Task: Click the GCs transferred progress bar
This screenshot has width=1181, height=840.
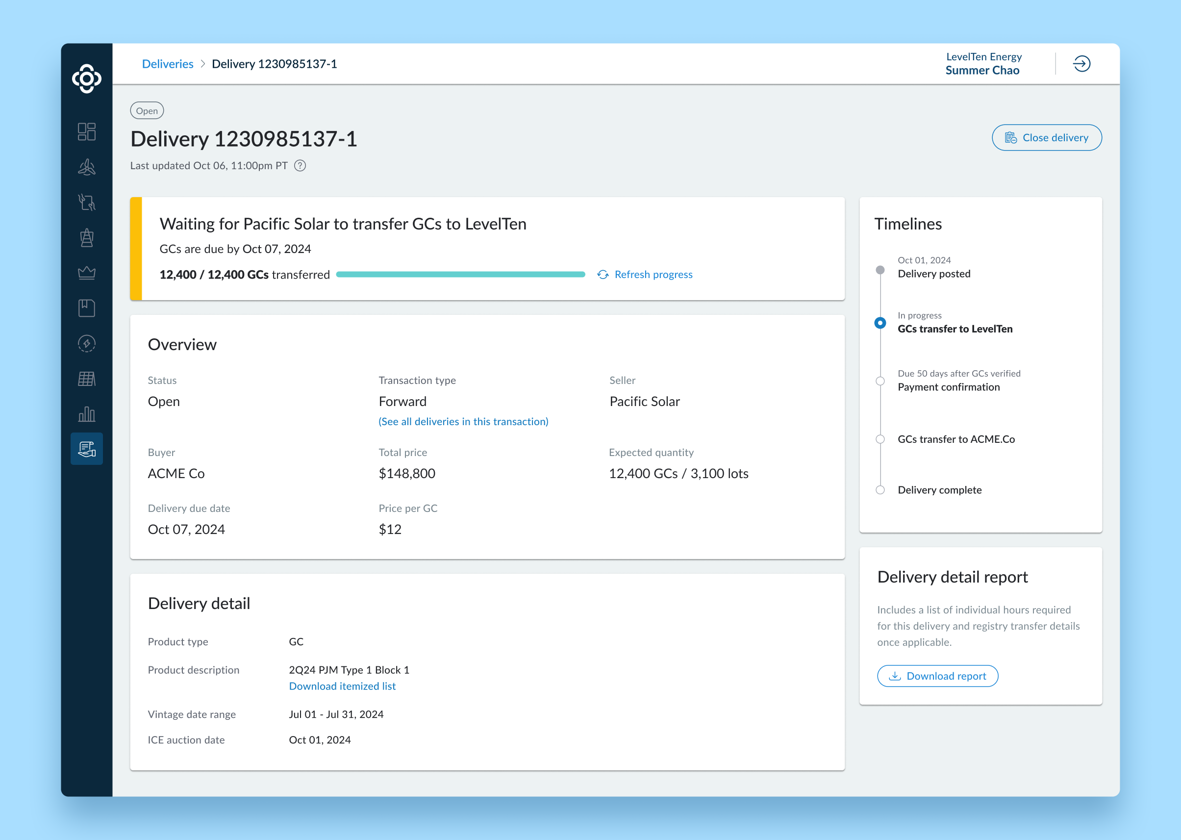Action: click(460, 275)
